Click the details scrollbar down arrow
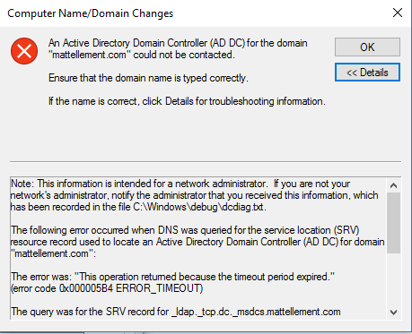The image size is (412, 334). click(x=393, y=313)
